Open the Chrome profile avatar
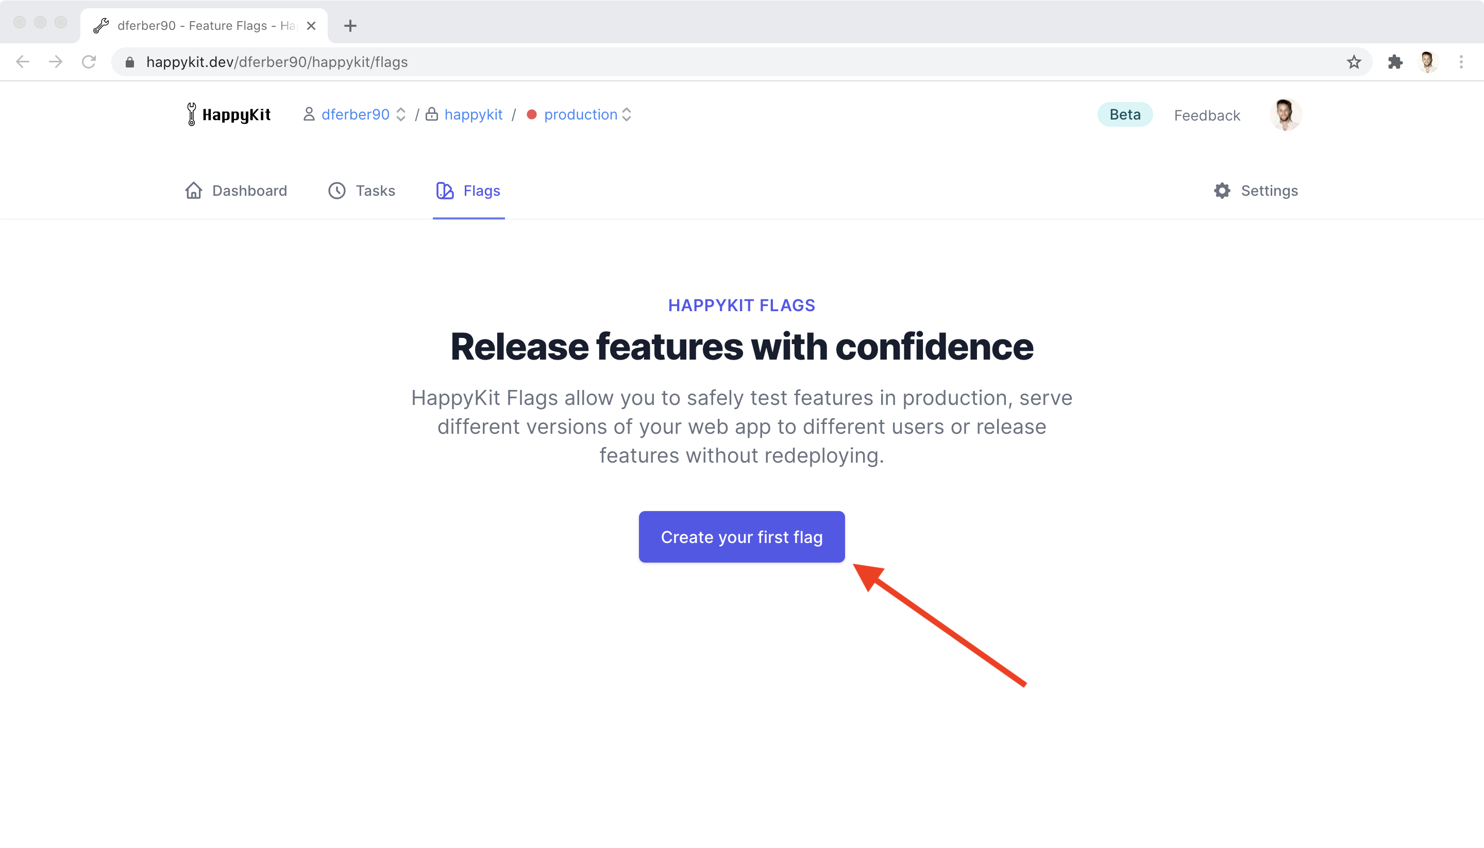The height and width of the screenshot is (848, 1484). (1427, 62)
